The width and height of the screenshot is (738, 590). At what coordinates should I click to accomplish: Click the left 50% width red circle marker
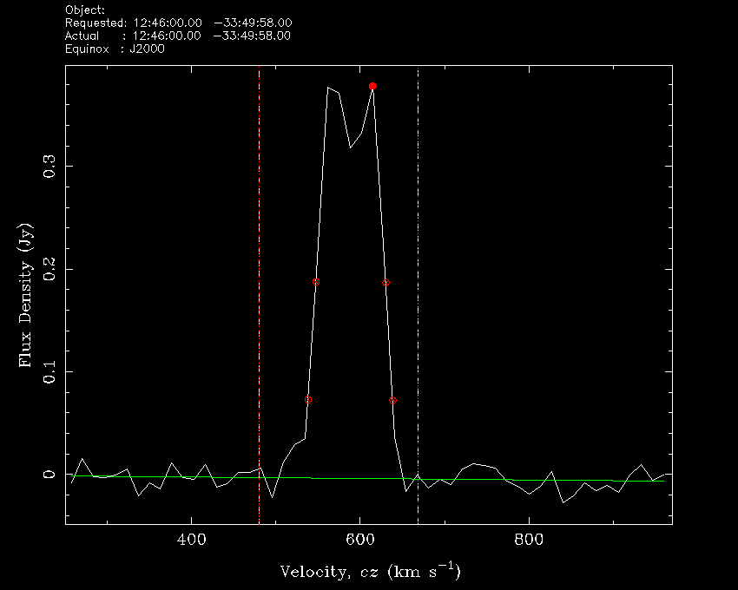(316, 282)
